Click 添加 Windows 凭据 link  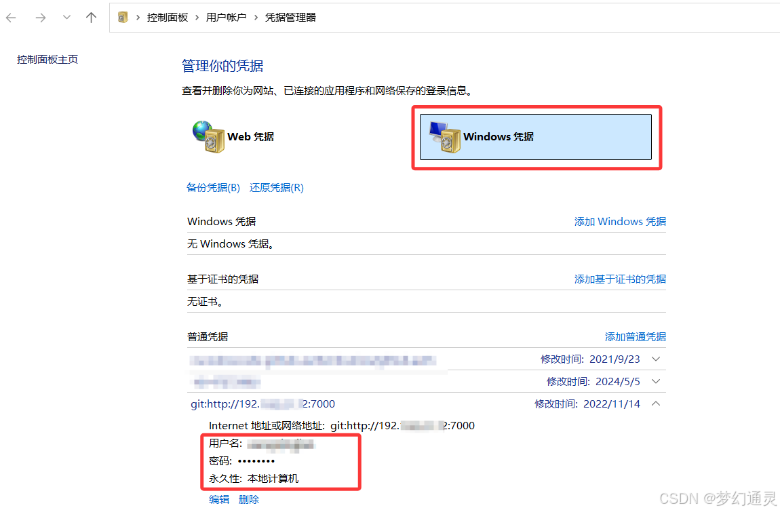coord(620,222)
